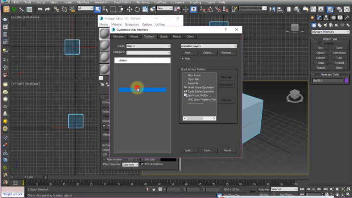
Task: Open the Utilities hammer panel icon
Action: (x=347, y=18)
